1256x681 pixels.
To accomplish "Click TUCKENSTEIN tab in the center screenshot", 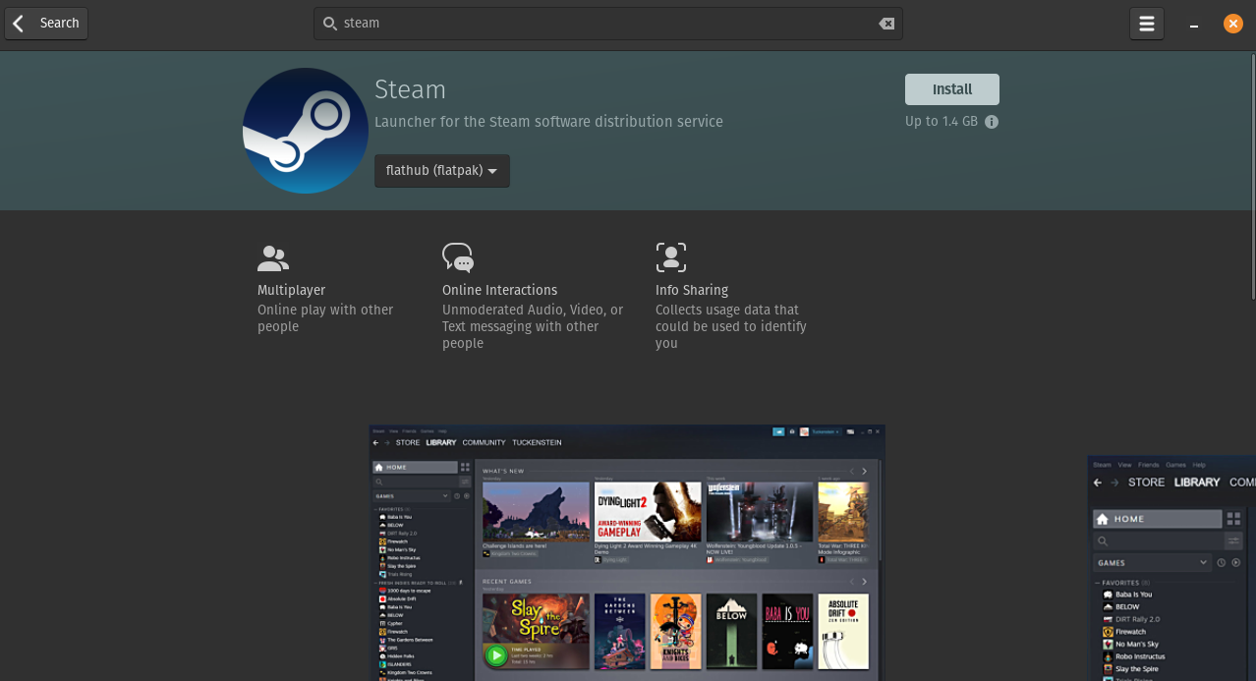I will tap(537, 443).
